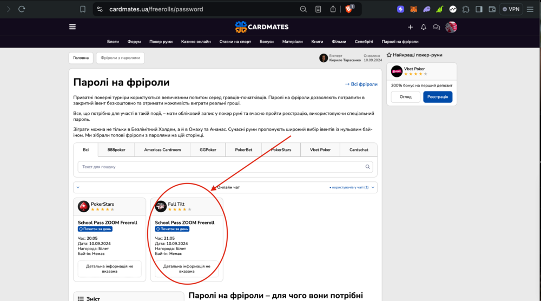541x301 pixels.
Task: Click the CARDMATES logo
Action: point(262,27)
